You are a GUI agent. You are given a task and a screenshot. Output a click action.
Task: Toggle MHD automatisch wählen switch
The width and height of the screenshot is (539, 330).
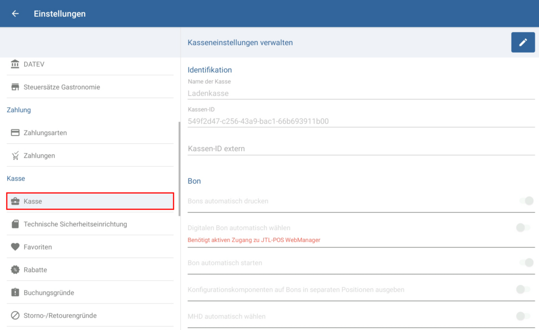point(523,316)
